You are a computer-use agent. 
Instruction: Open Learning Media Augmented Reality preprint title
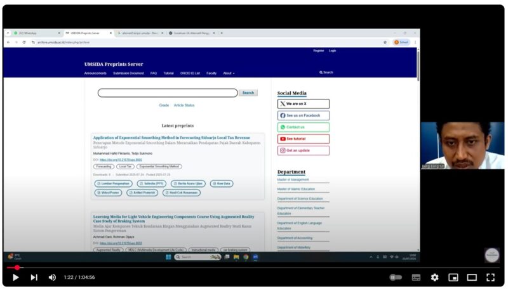pos(173,219)
